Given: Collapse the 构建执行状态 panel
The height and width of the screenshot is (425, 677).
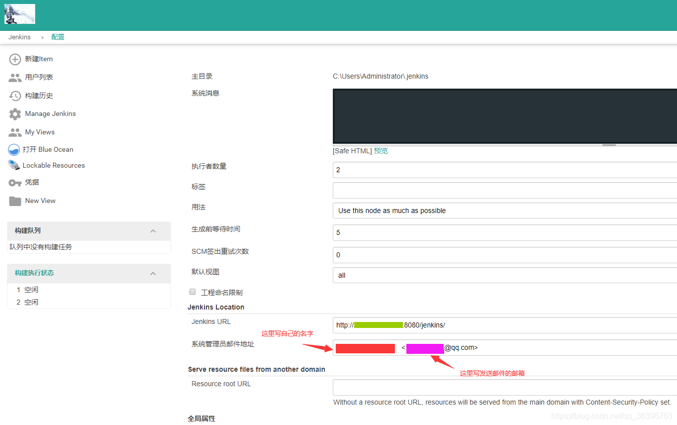Looking at the screenshot, I should coord(153,273).
